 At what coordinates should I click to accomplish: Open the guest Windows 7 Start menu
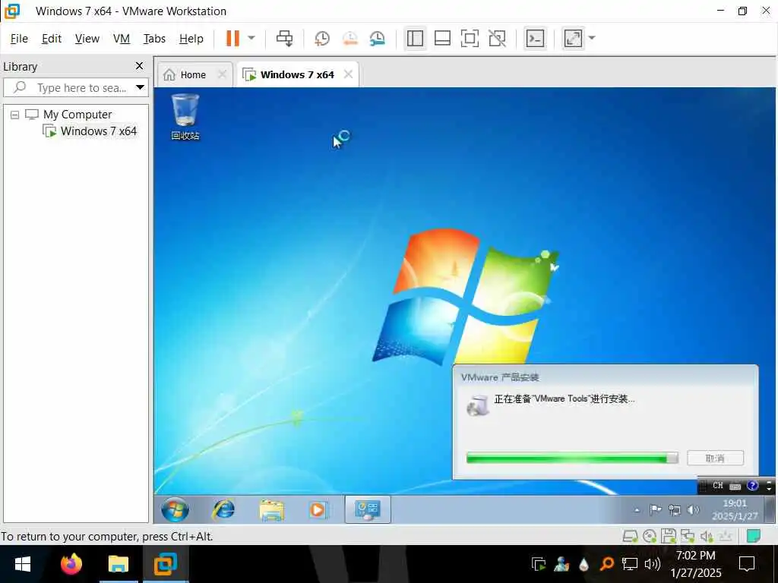pos(176,509)
